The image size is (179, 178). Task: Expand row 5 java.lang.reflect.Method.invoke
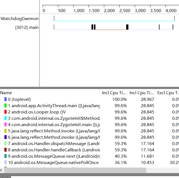coord(1,131)
